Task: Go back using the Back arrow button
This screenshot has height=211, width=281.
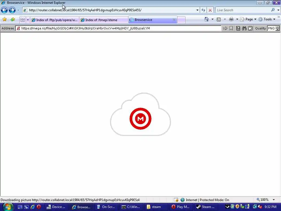Action: coord(4,10)
